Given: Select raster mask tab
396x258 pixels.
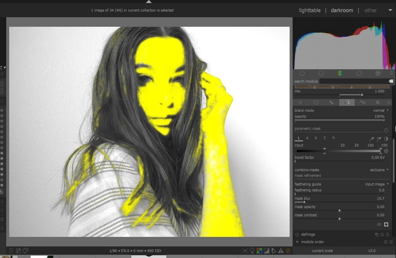Looking at the screenshot, I should click(x=378, y=103).
